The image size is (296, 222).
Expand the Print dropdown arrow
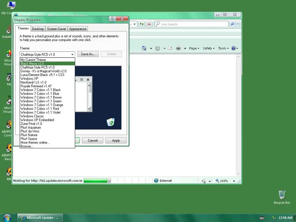click(x=185, y=49)
